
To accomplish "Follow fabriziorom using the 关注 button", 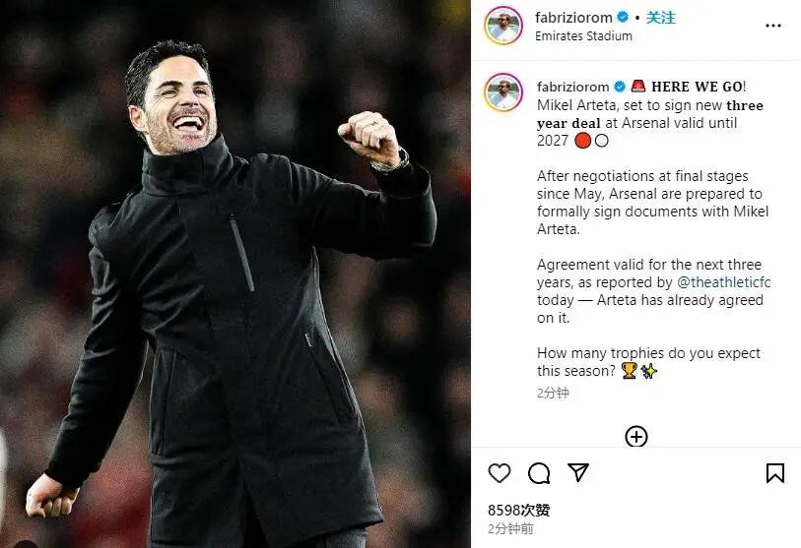I will [660, 18].
